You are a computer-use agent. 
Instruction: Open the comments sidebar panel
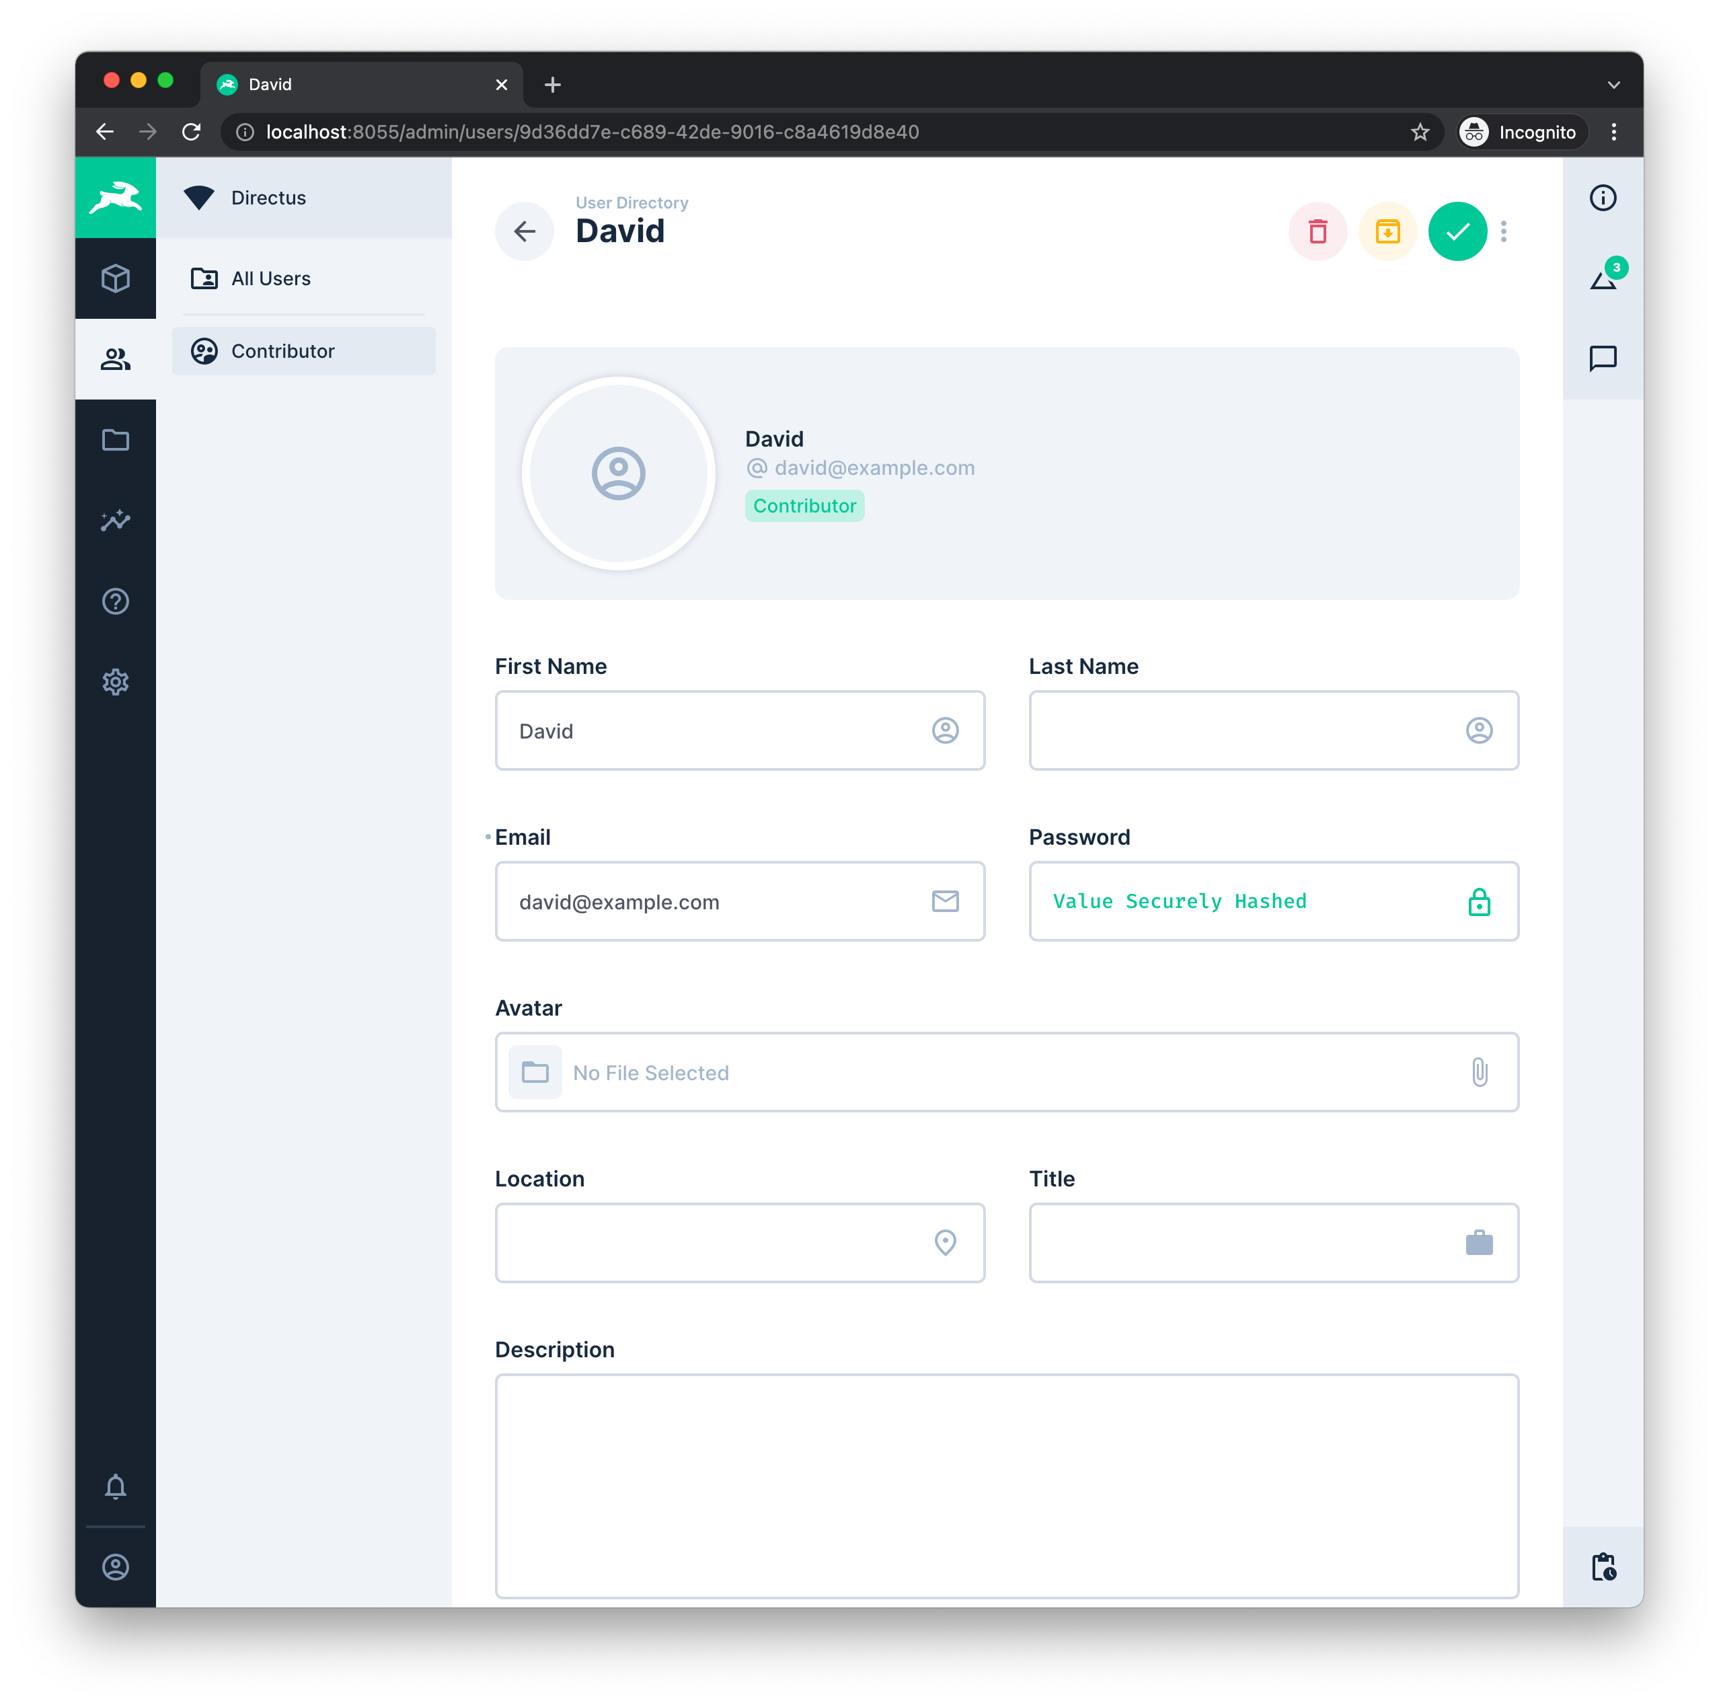[x=1603, y=358]
